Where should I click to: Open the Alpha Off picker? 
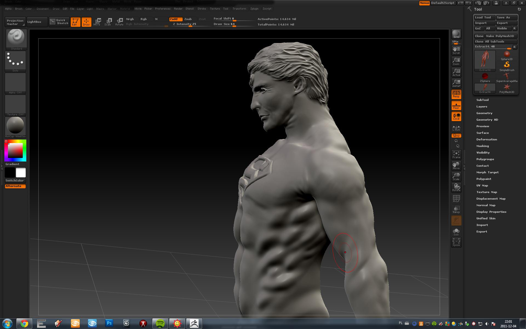click(15, 83)
